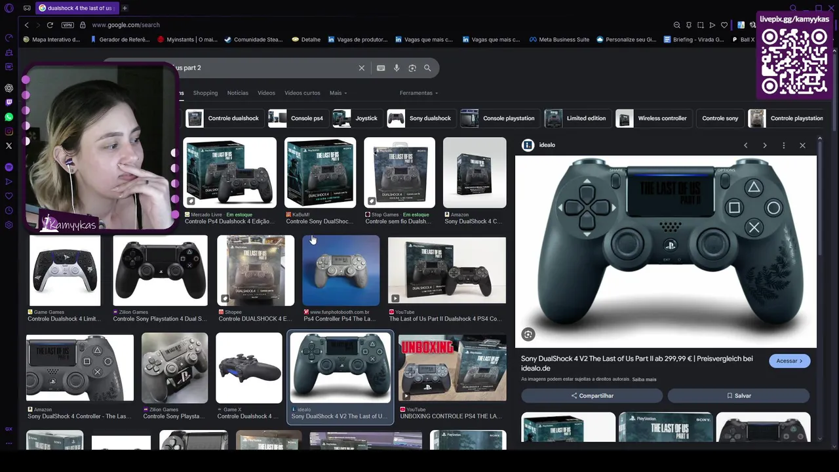The image size is (839, 472).
Task: Open Mapa Interativo bookmark
Action: click(51, 39)
